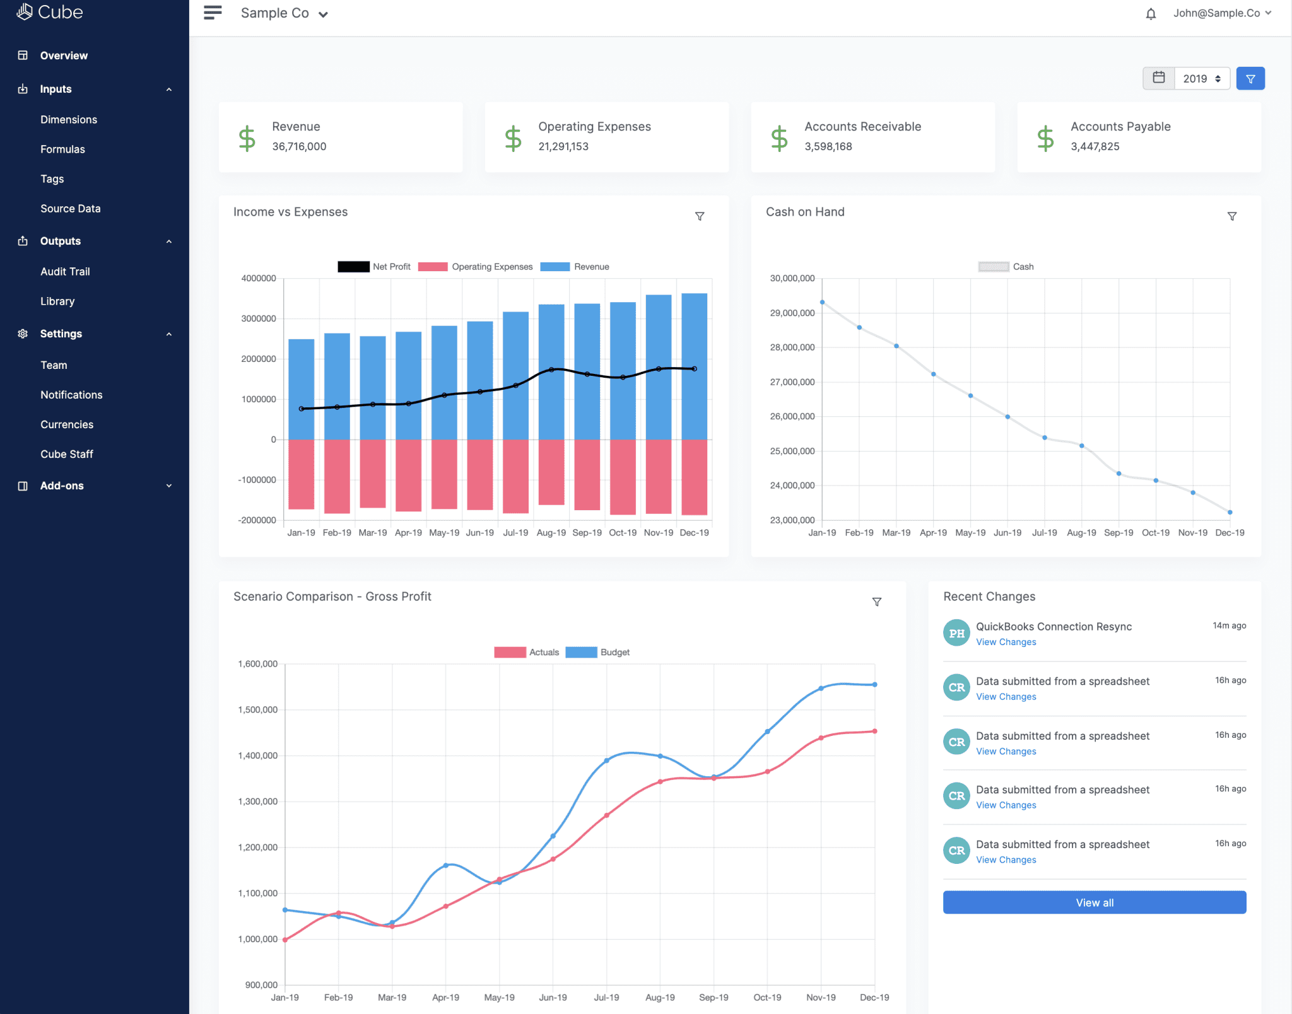Click the Inputs download icon in sidebar
This screenshot has height=1014, width=1292.
pyautogui.click(x=23, y=88)
